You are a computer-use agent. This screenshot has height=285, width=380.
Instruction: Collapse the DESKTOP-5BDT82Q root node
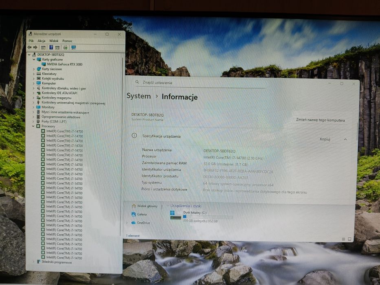(x=29, y=55)
